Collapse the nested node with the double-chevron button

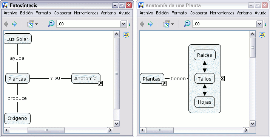[x=222, y=78]
